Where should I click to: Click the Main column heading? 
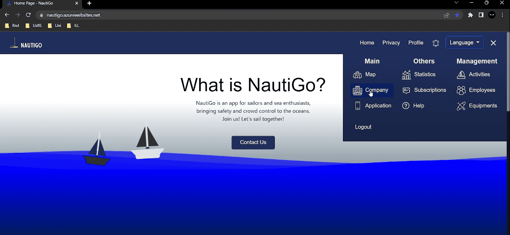click(372, 61)
